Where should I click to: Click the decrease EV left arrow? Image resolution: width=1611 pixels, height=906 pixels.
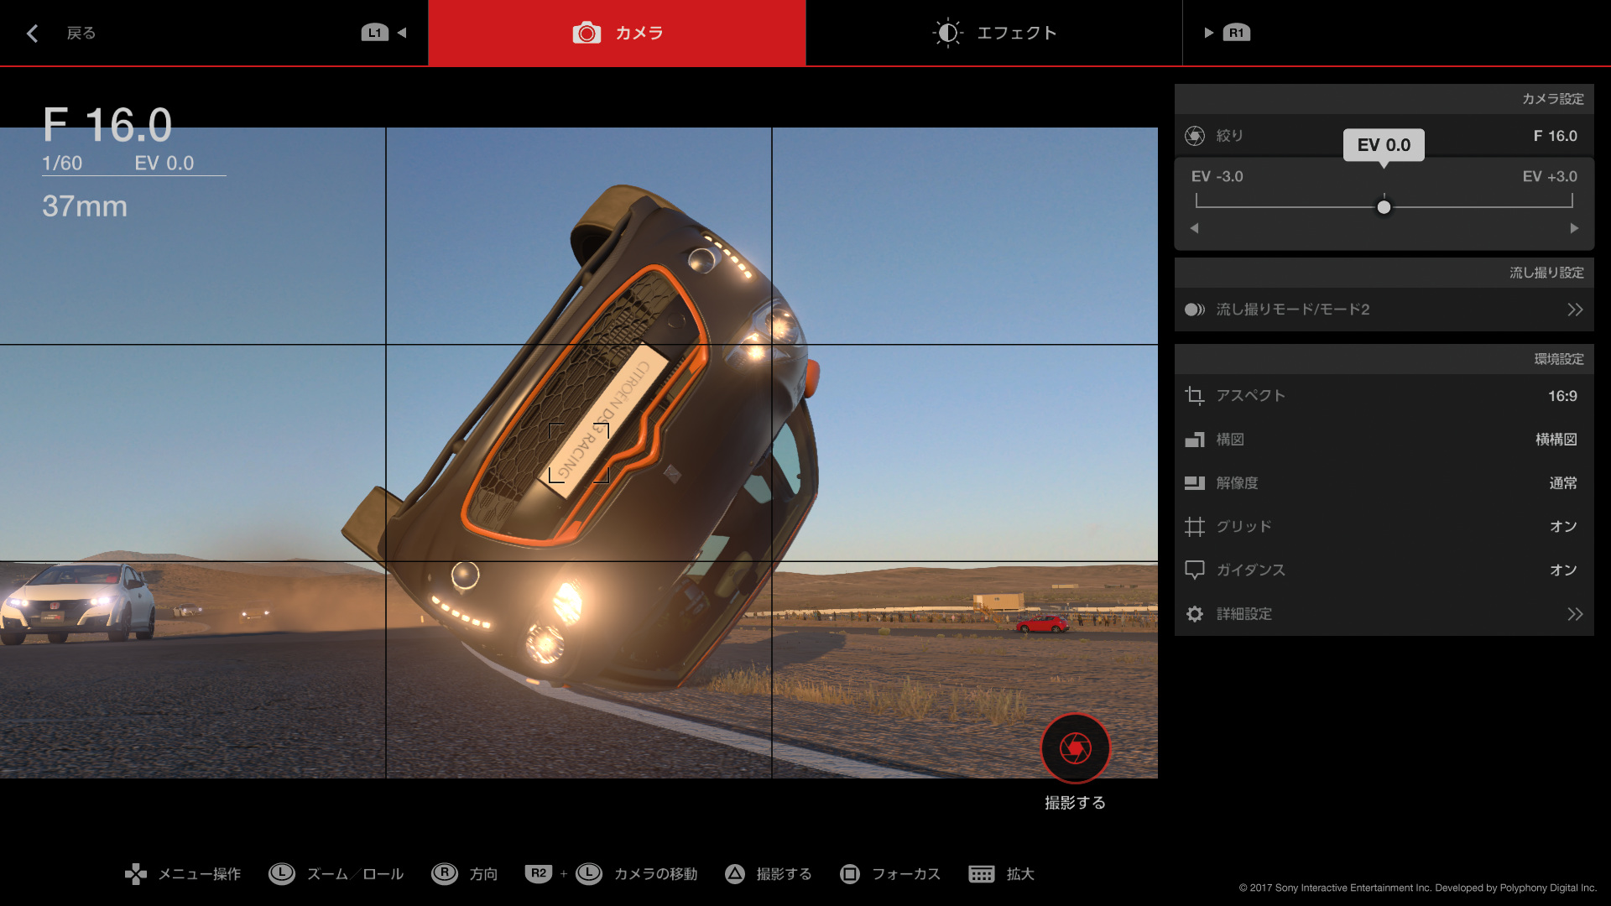tap(1194, 228)
